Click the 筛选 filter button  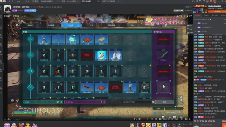165,102
